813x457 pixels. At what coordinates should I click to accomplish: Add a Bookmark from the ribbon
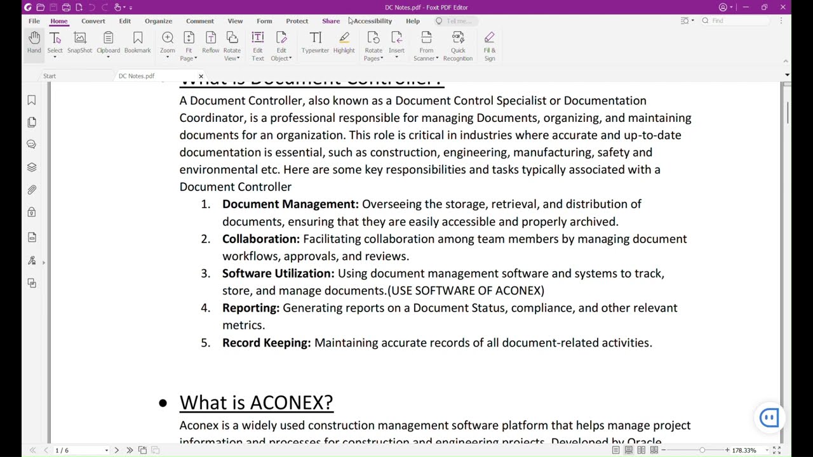[137, 43]
